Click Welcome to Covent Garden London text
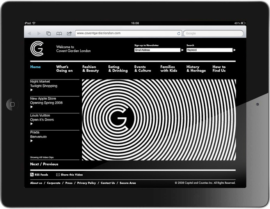 73,49
